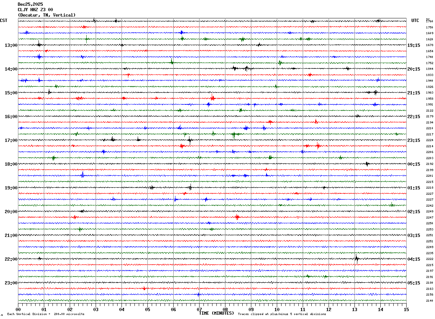Click the 01:15 UTC time label
This screenshot has height=319, width=435.
point(413,188)
